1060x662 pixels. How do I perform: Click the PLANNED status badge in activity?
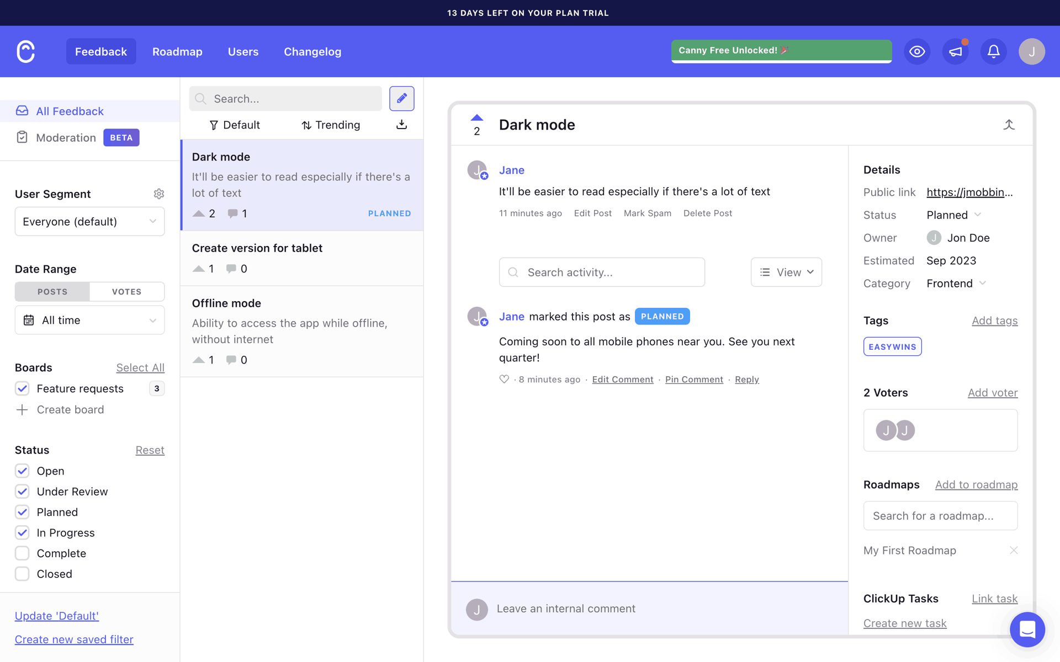(x=662, y=316)
